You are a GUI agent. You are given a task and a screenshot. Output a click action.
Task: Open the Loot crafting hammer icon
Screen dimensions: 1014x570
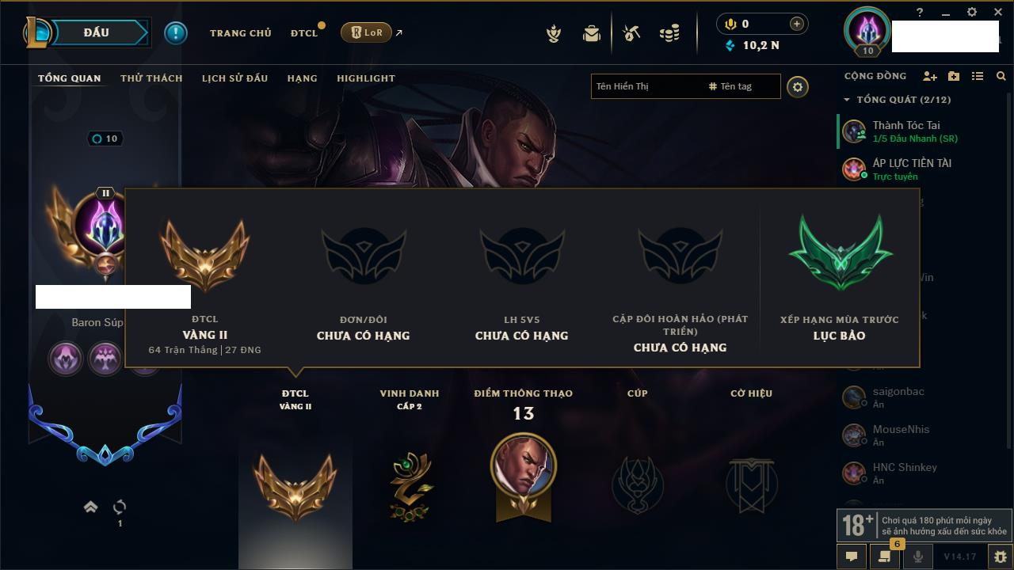click(631, 33)
